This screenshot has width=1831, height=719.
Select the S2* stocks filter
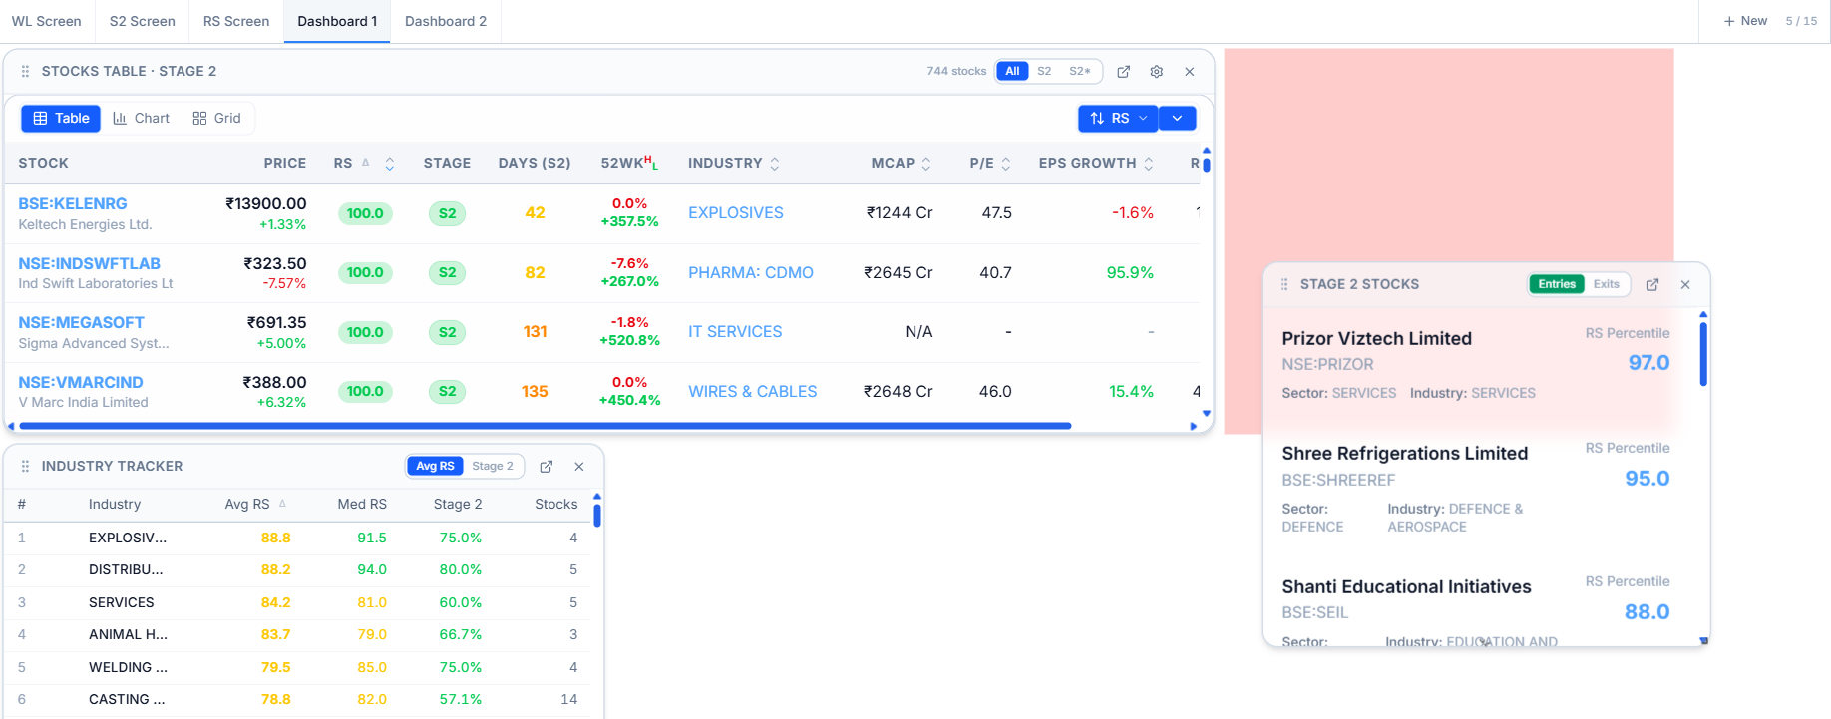[x=1080, y=71]
